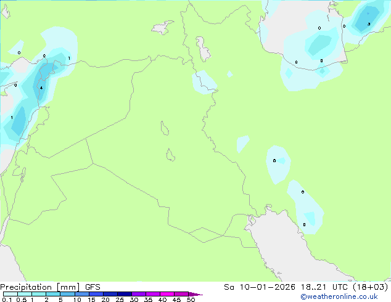Pick the 20–25 mm legend color swatch
Image resolution: width=391 pixels, height=302 pixels.
click(x=110, y=294)
